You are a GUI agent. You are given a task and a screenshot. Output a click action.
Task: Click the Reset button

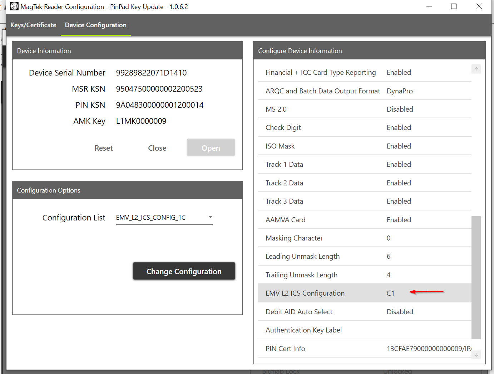[x=104, y=148]
